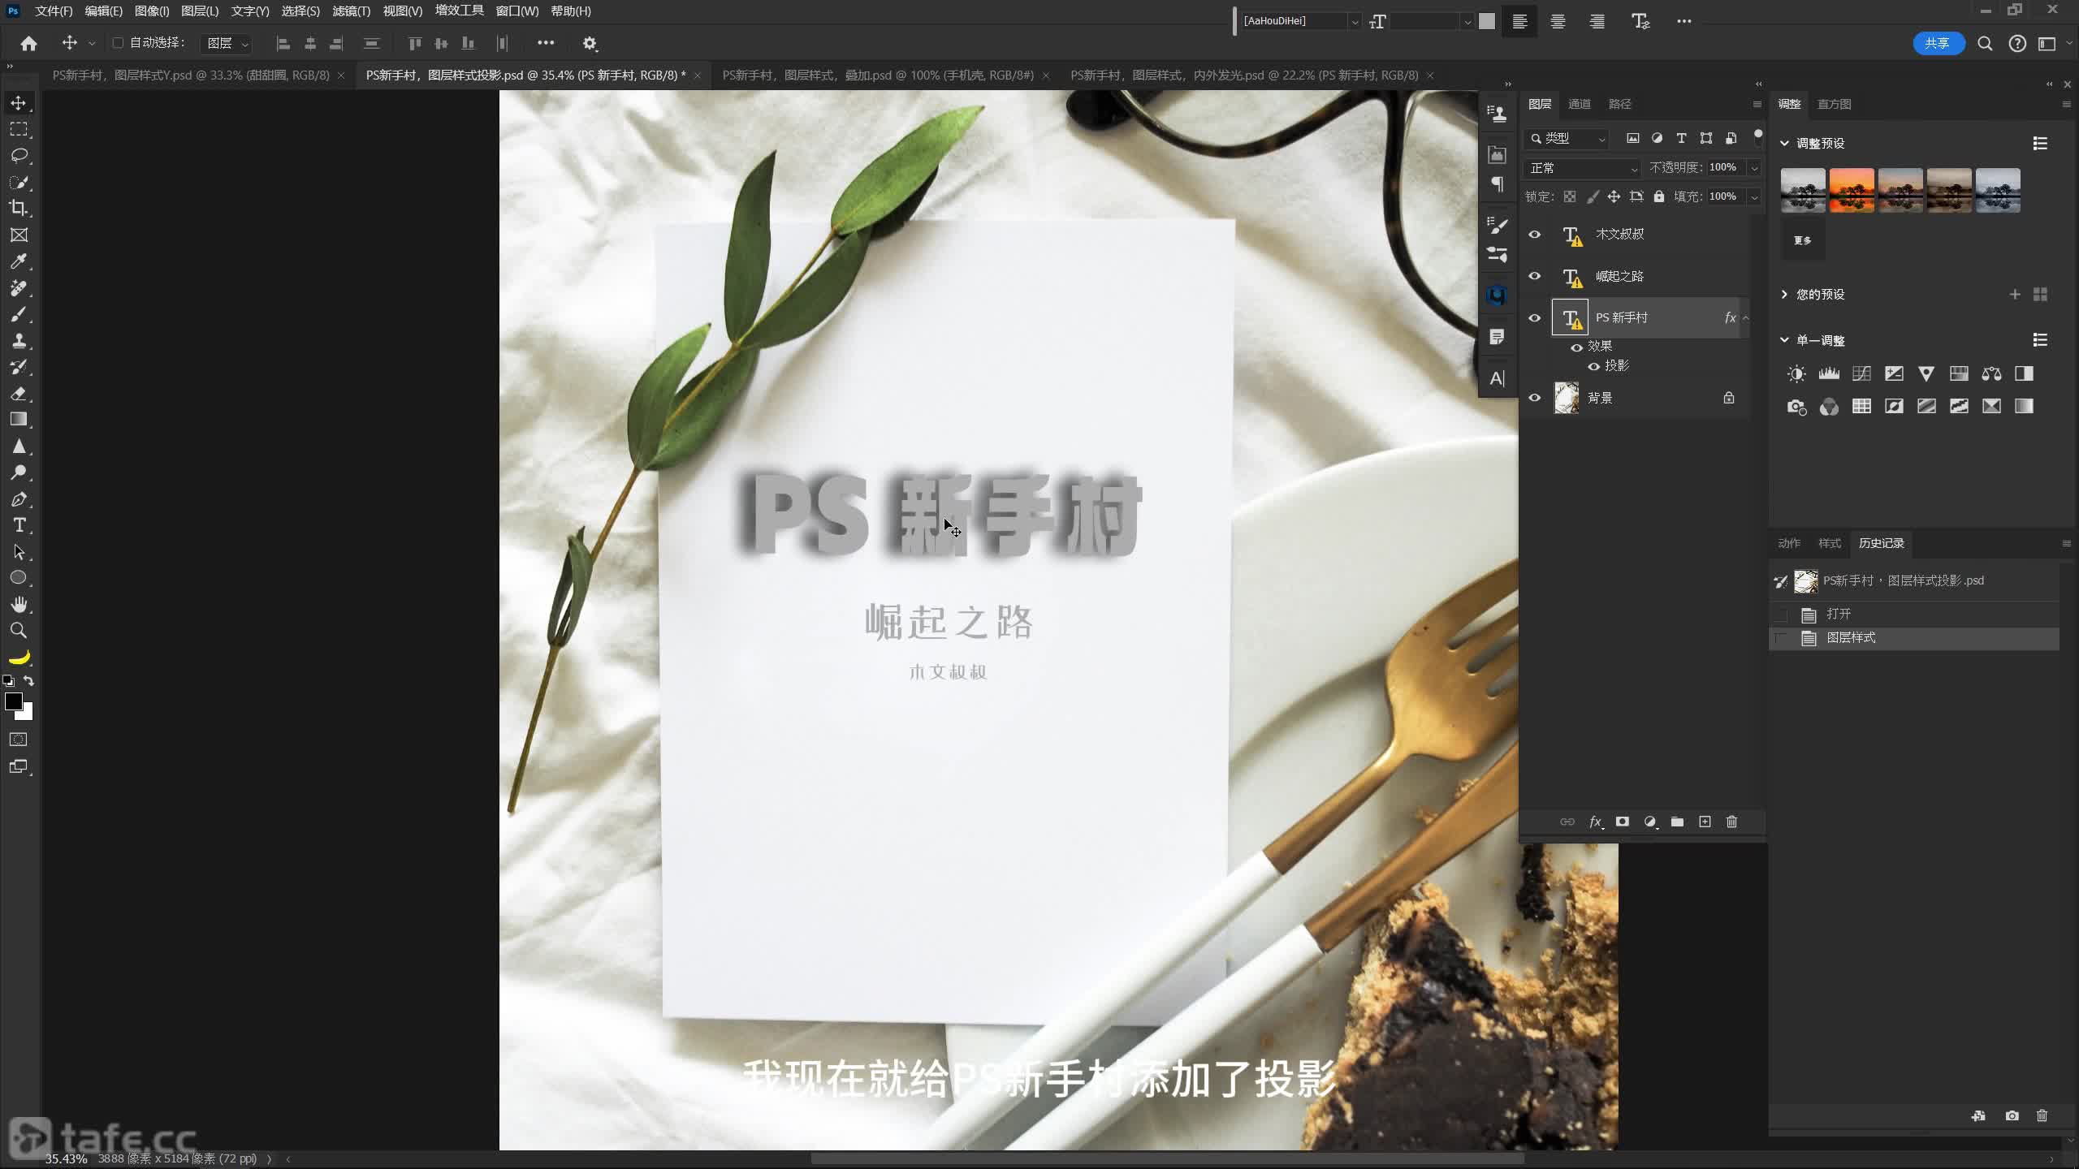Select the 打开 history state
The width and height of the screenshot is (2079, 1169).
[x=1839, y=614]
